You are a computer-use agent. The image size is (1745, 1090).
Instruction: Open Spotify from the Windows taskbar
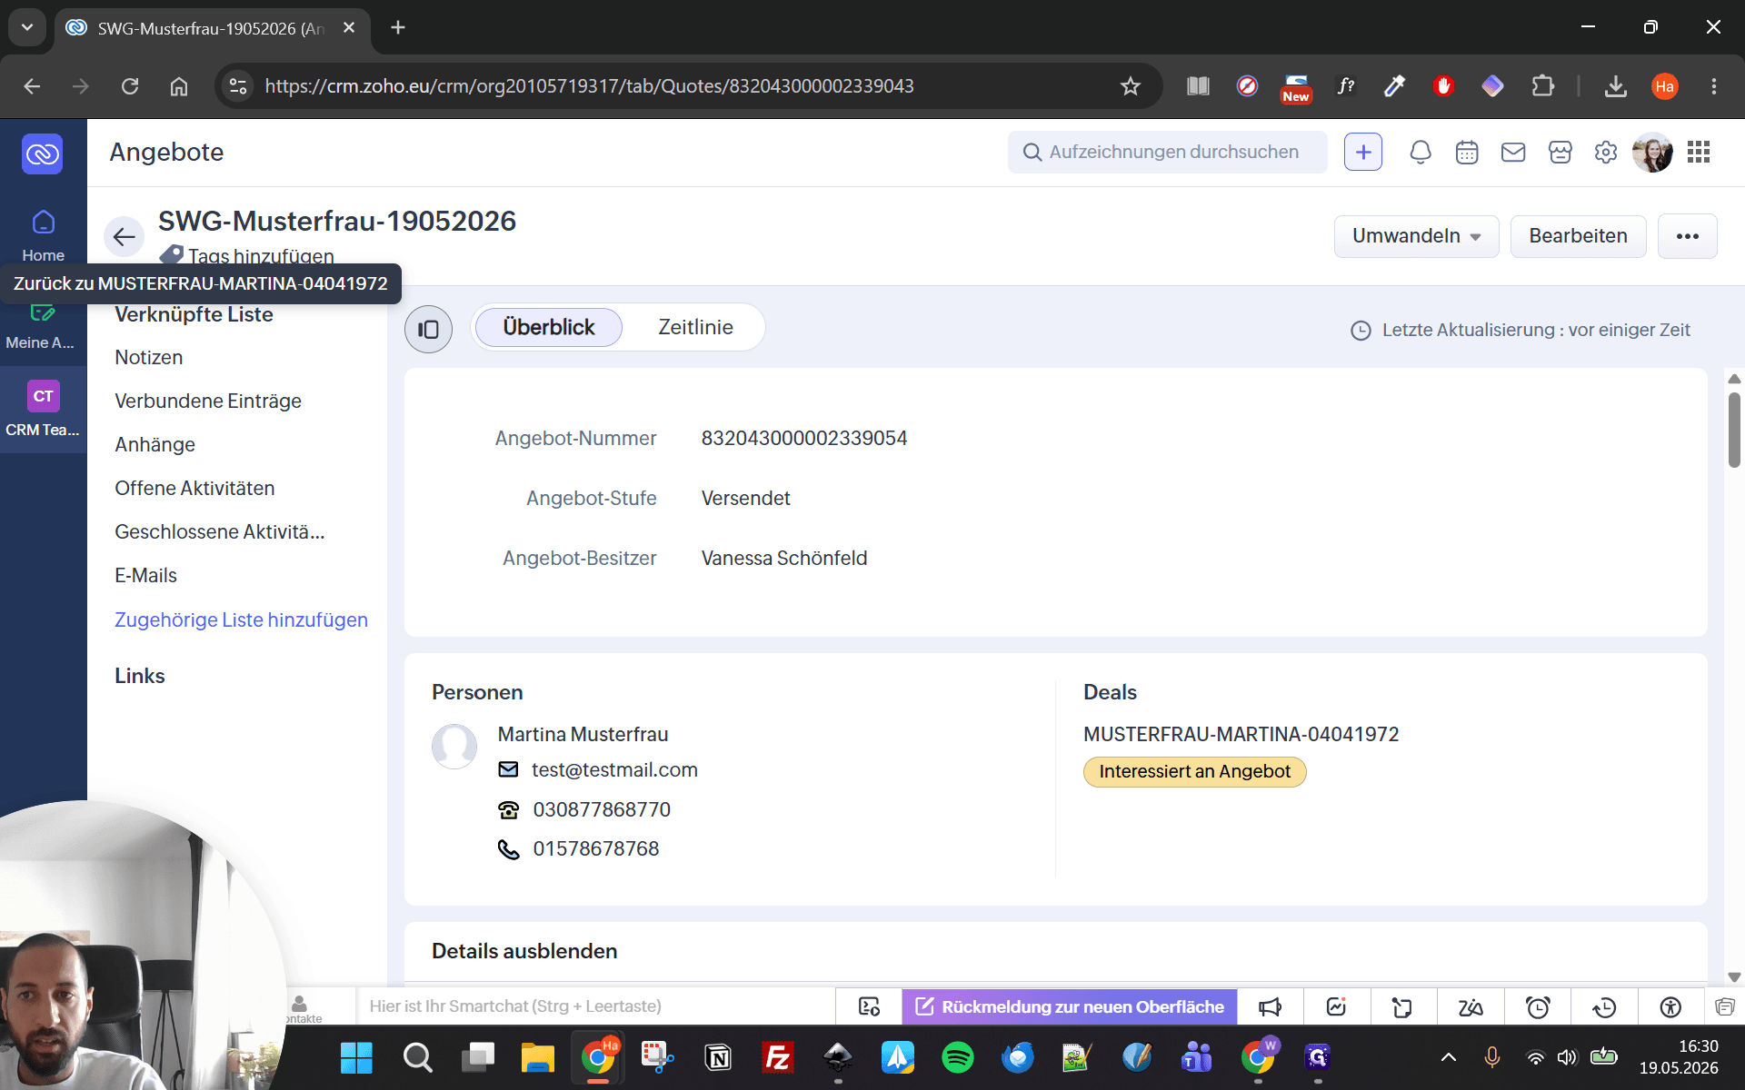(958, 1057)
